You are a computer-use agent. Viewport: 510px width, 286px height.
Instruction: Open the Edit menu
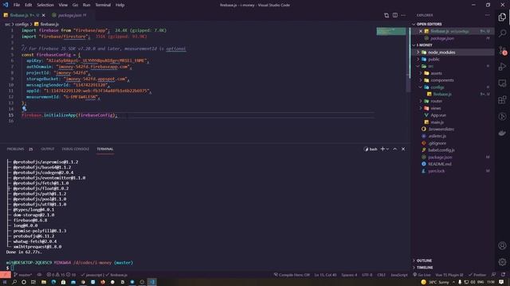point(29,5)
